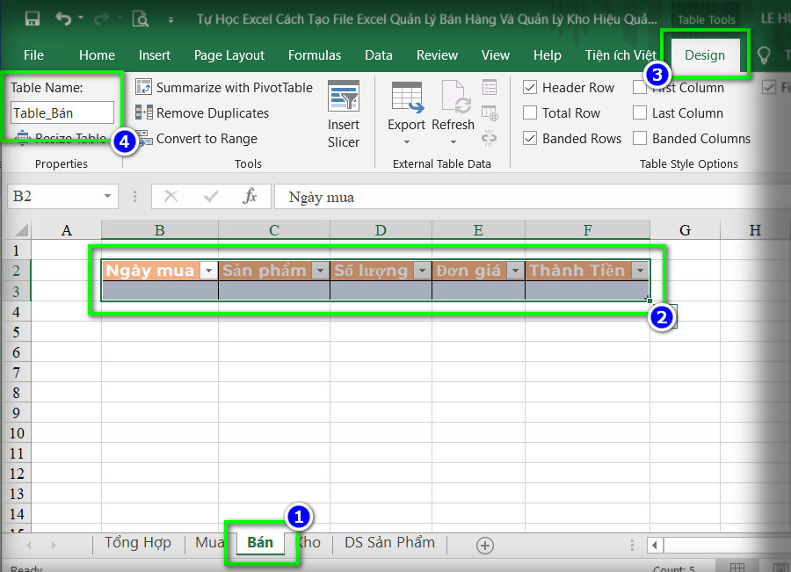Screen dimensions: 791x572
Task: Toggle the Banded Rows checkbox
Action: point(530,138)
